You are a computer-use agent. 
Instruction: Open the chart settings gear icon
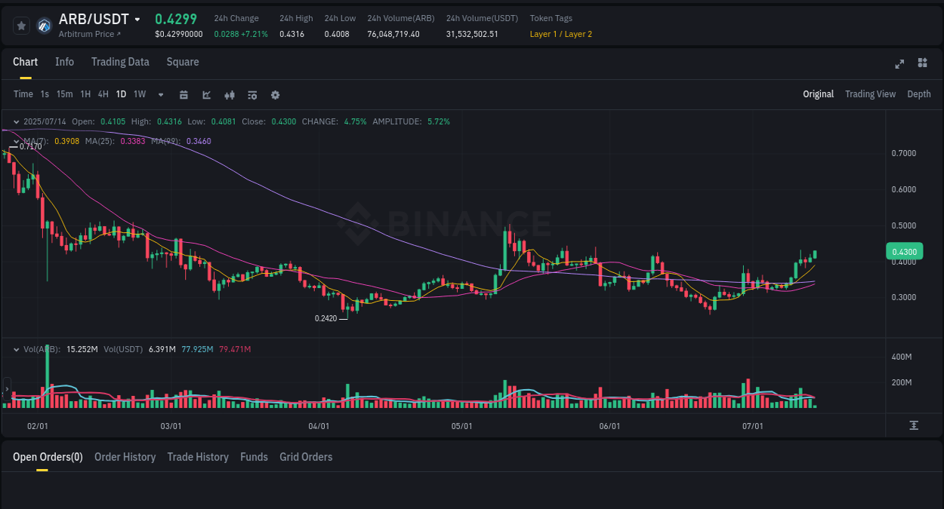coord(275,94)
